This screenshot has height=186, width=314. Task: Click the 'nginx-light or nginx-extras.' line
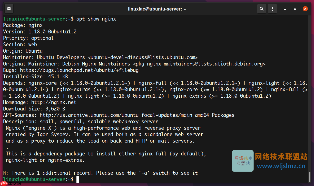[x=45, y=160]
